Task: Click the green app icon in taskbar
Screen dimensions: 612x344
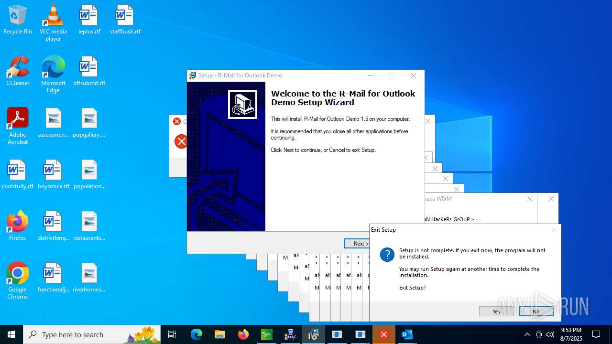Action: tap(266, 334)
